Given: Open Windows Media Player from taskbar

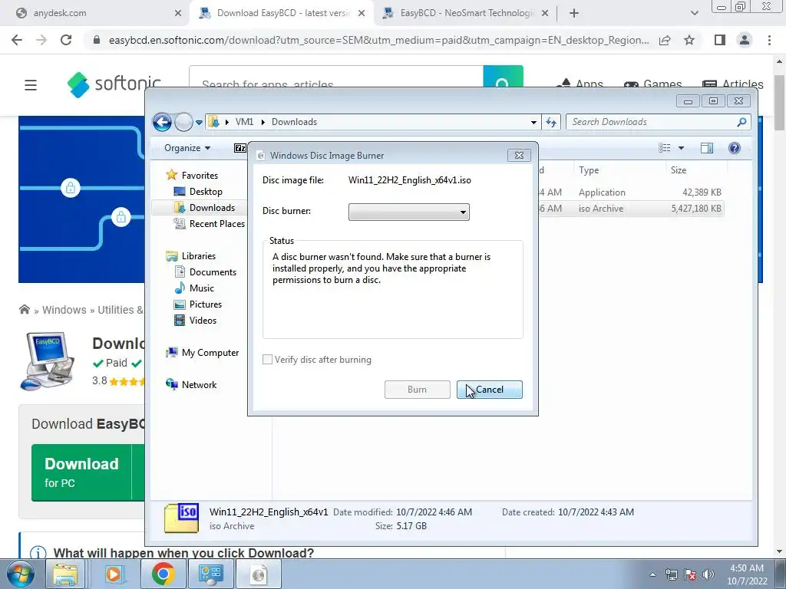Looking at the screenshot, I should pyautogui.click(x=114, y=574).
